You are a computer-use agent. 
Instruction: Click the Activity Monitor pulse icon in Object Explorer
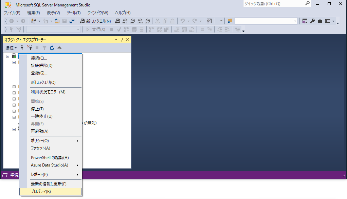(59, 48)
